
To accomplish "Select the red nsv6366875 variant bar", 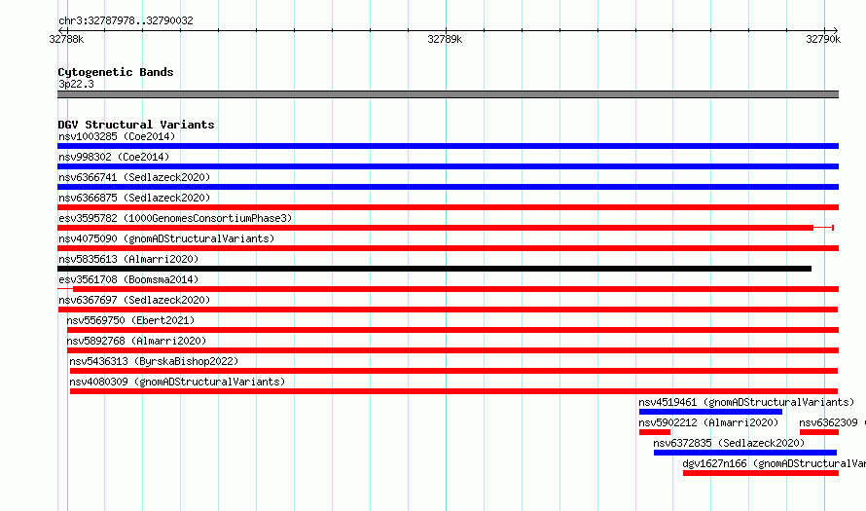I will pyautogui.click(x=448, y=207).
